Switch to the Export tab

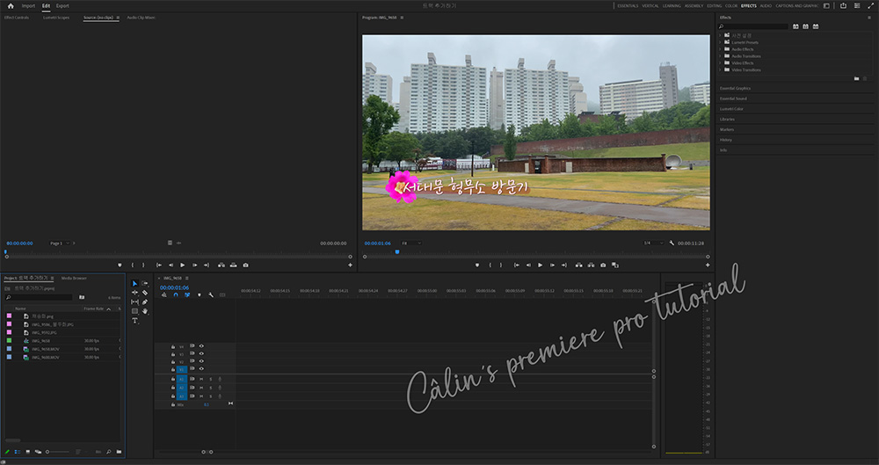(x=62, y=5)
